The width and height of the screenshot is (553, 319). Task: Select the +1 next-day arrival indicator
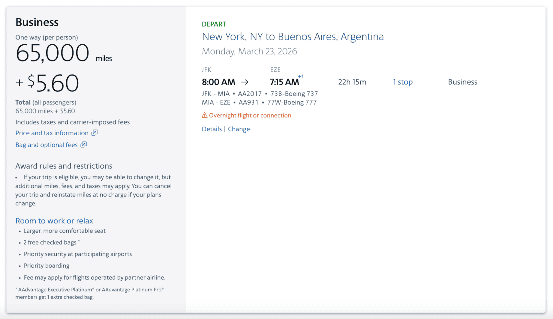pos(300,77)
